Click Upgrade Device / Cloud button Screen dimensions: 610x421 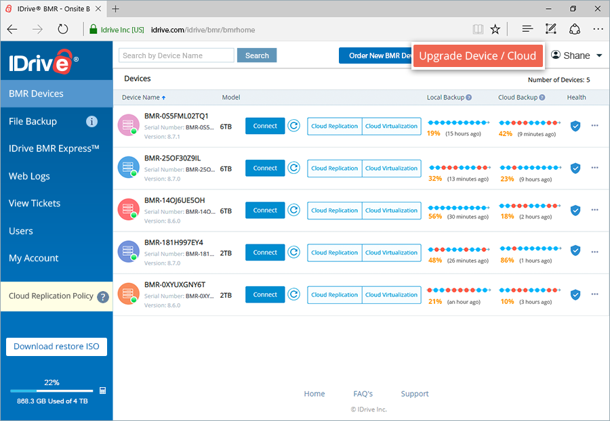click(x=477, y=56)
